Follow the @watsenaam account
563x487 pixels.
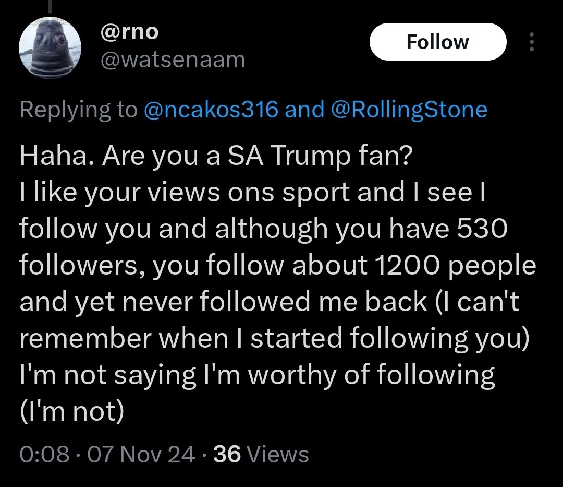(x=437, y=42)
